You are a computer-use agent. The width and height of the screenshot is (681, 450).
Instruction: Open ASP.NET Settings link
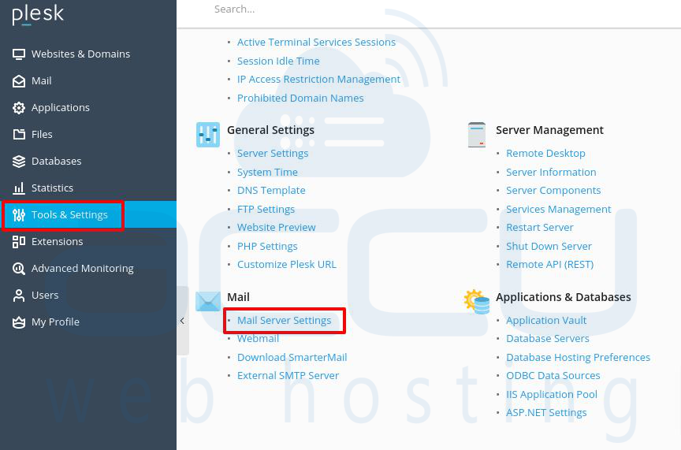pos(546,413)
